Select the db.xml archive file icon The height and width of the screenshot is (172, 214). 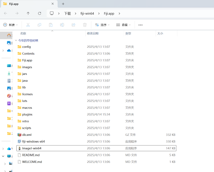tap(19, 135)
